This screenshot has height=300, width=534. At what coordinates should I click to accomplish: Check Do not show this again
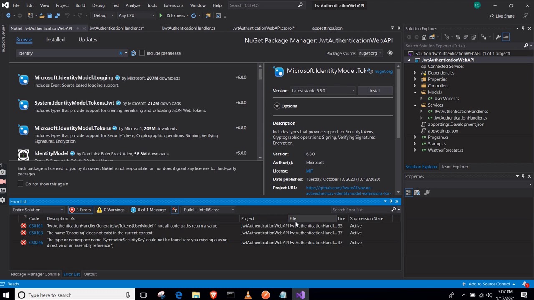(x=20, y=184)
